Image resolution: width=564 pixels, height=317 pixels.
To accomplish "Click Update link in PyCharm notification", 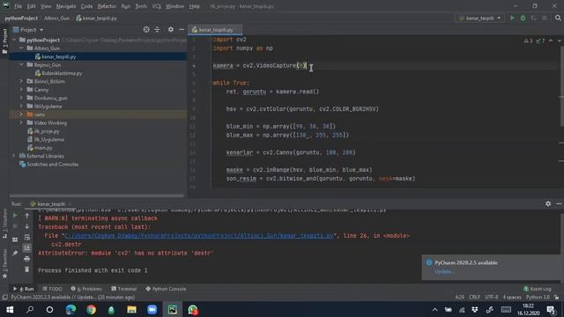I will click(x=443, y=271).
